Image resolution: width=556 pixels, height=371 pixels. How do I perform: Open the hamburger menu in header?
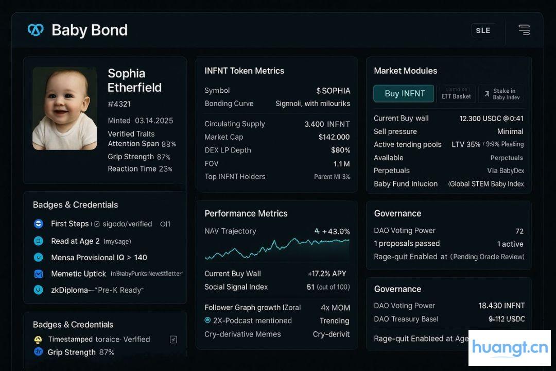point(524,30)
